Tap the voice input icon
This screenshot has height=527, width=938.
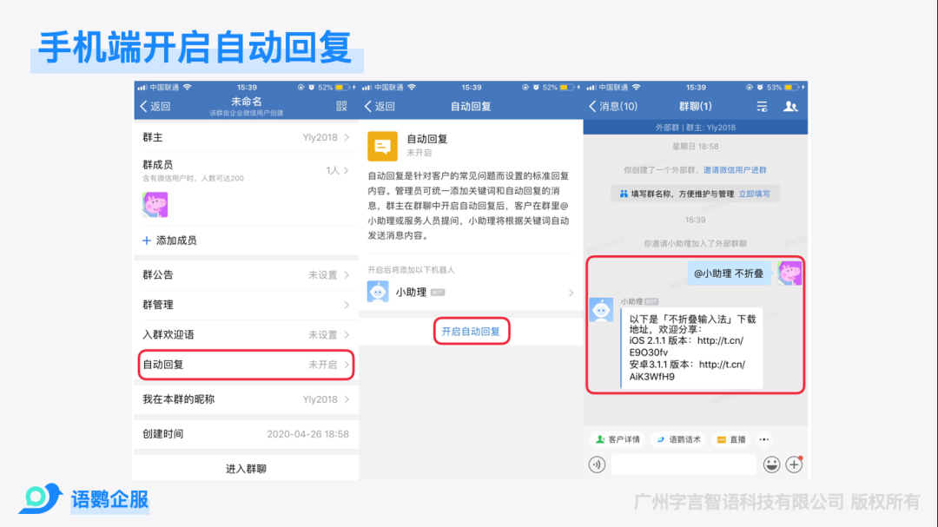point(597,464)
